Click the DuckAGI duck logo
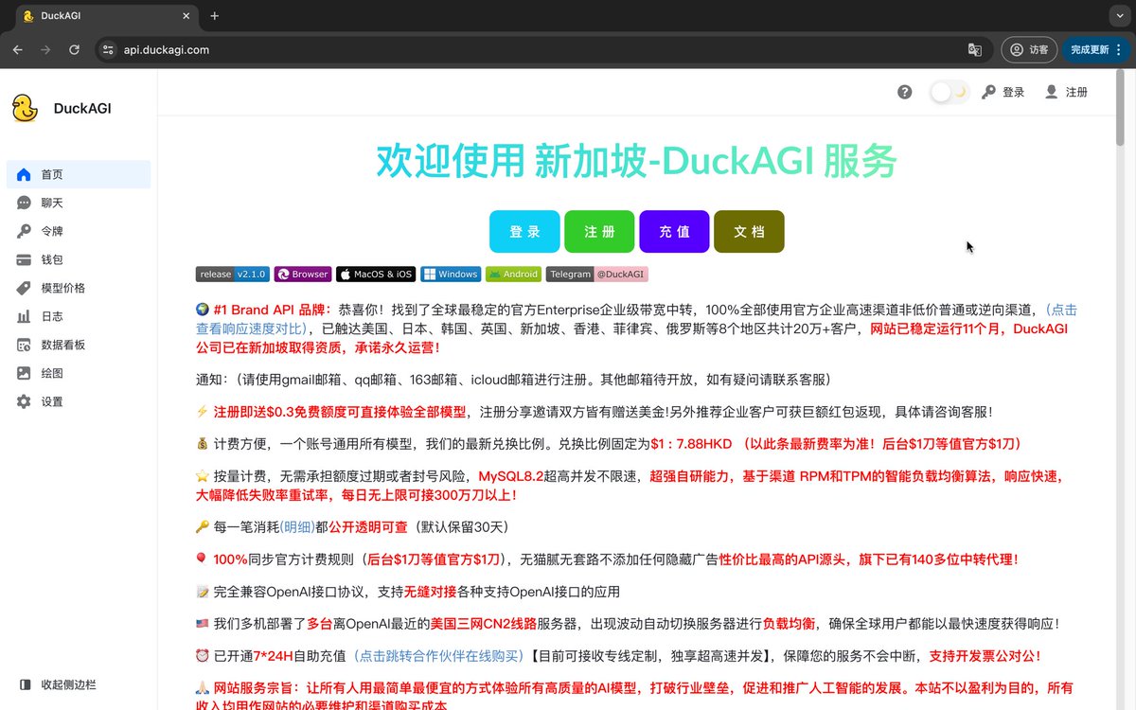 pyautogui.click(x=25, y=108)
